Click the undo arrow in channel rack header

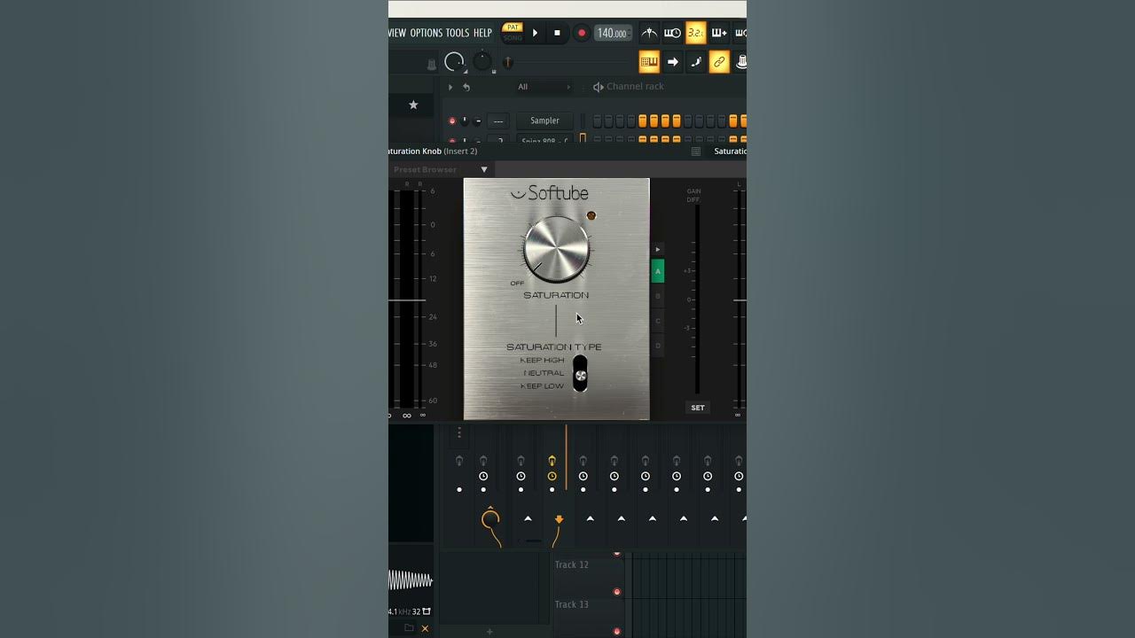point(466,87)
